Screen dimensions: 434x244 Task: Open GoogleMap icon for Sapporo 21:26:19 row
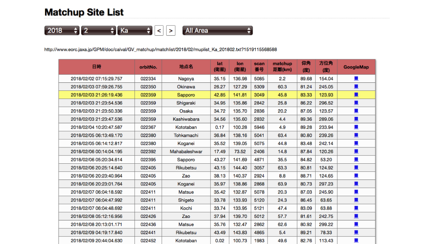pos(356,95)
